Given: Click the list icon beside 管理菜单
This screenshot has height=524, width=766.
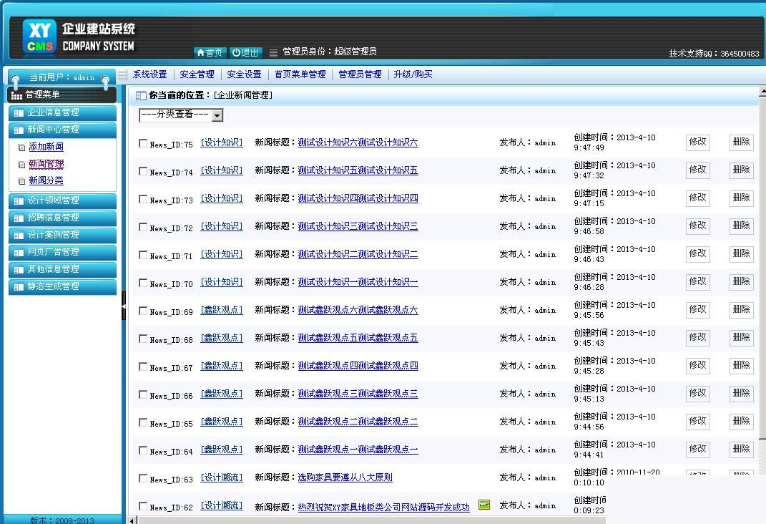Looking at the screenshot, I should tap(16, 94).
